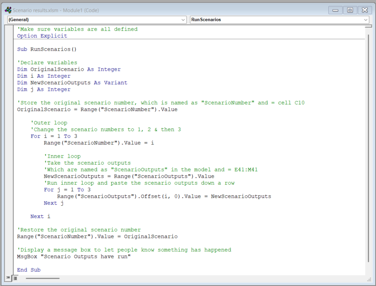376x286 pixels.
Task: Maximize the Module1 code window
Action: click(x=350, y=10)
